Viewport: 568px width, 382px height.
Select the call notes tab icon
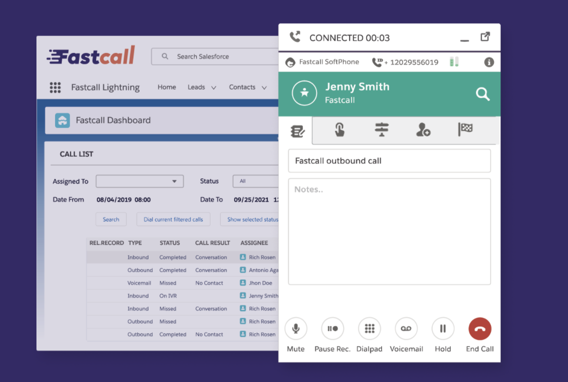click(x=297, y=130)
